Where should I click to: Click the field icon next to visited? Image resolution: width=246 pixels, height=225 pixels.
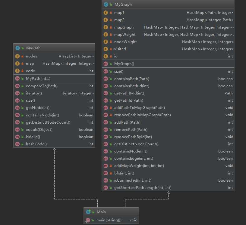(x=106, y=49)
